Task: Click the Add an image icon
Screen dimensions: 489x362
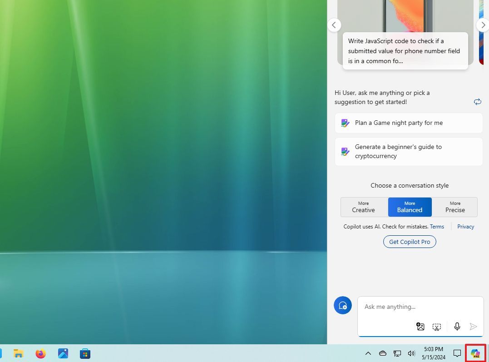Action: pos(420,327)
